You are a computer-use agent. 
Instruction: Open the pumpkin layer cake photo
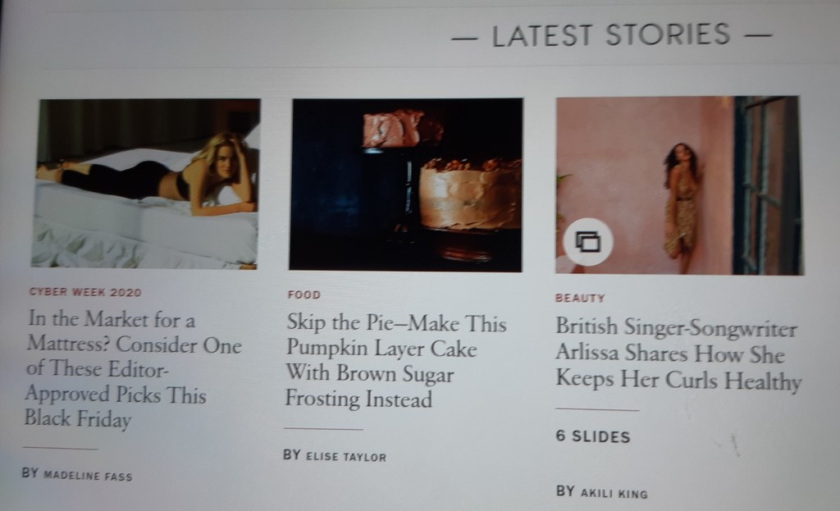pyautogui.click(x=406, y=185)
